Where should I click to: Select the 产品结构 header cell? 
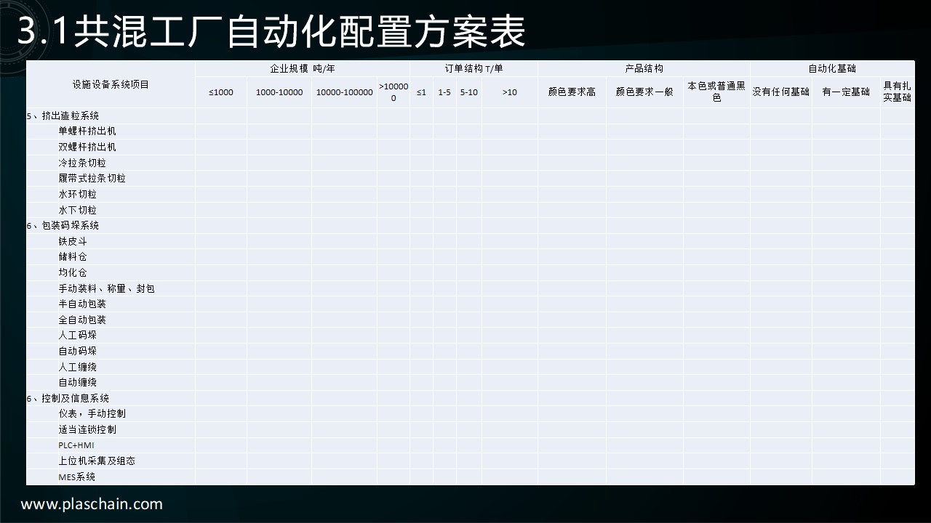pos(644,69)
